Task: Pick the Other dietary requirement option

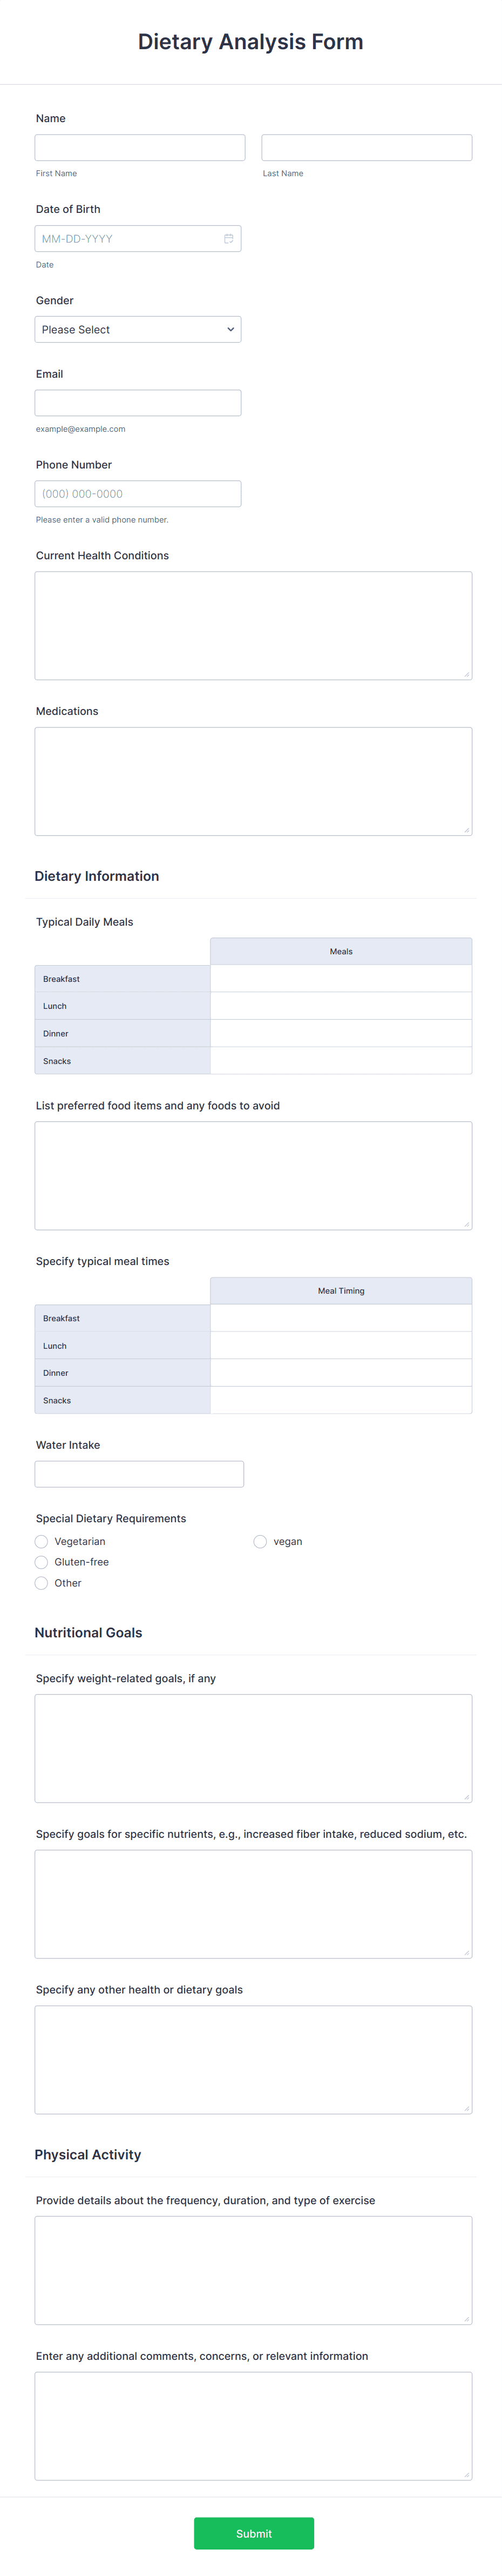Action: pos(41,1583)
